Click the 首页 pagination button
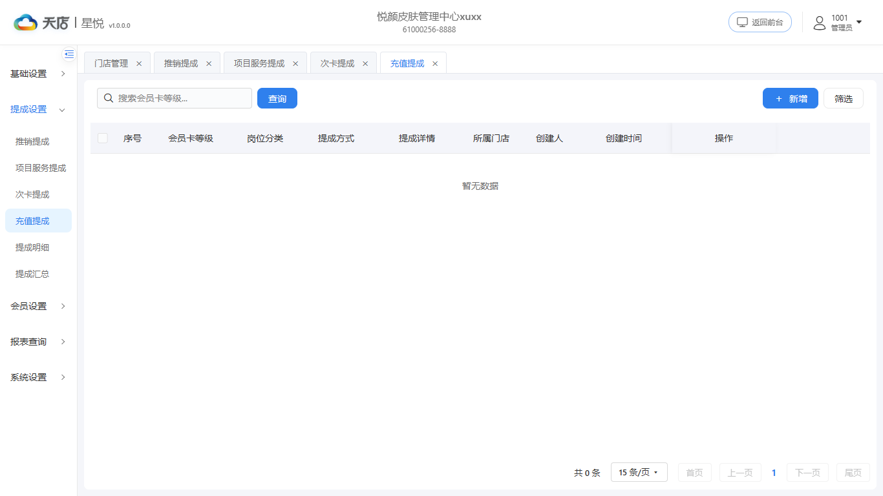883x496 pixels. click(x=695, y=472)
